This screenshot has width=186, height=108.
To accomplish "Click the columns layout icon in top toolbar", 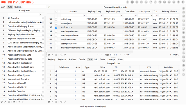I will (178, 2).
